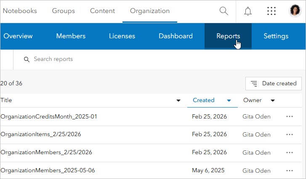Go to Groups in top navigation
Image resolution: width=306 pixels, height=179 pixels.
64,11
